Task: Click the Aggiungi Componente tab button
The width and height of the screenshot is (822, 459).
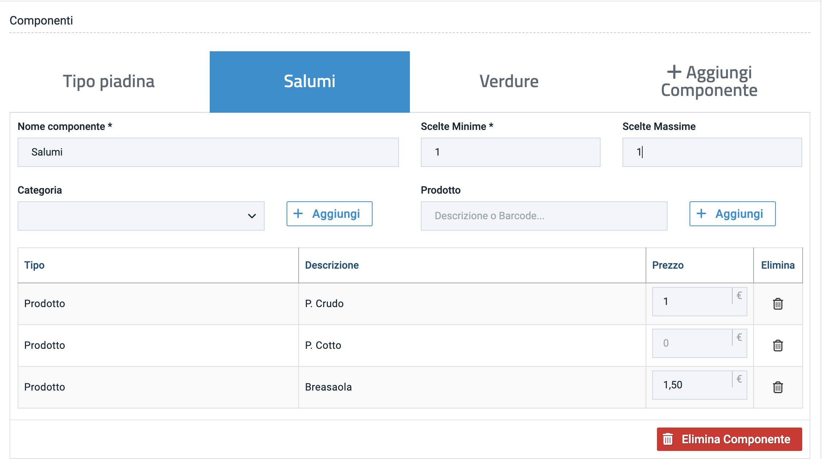Action: [x=709, y=82]
